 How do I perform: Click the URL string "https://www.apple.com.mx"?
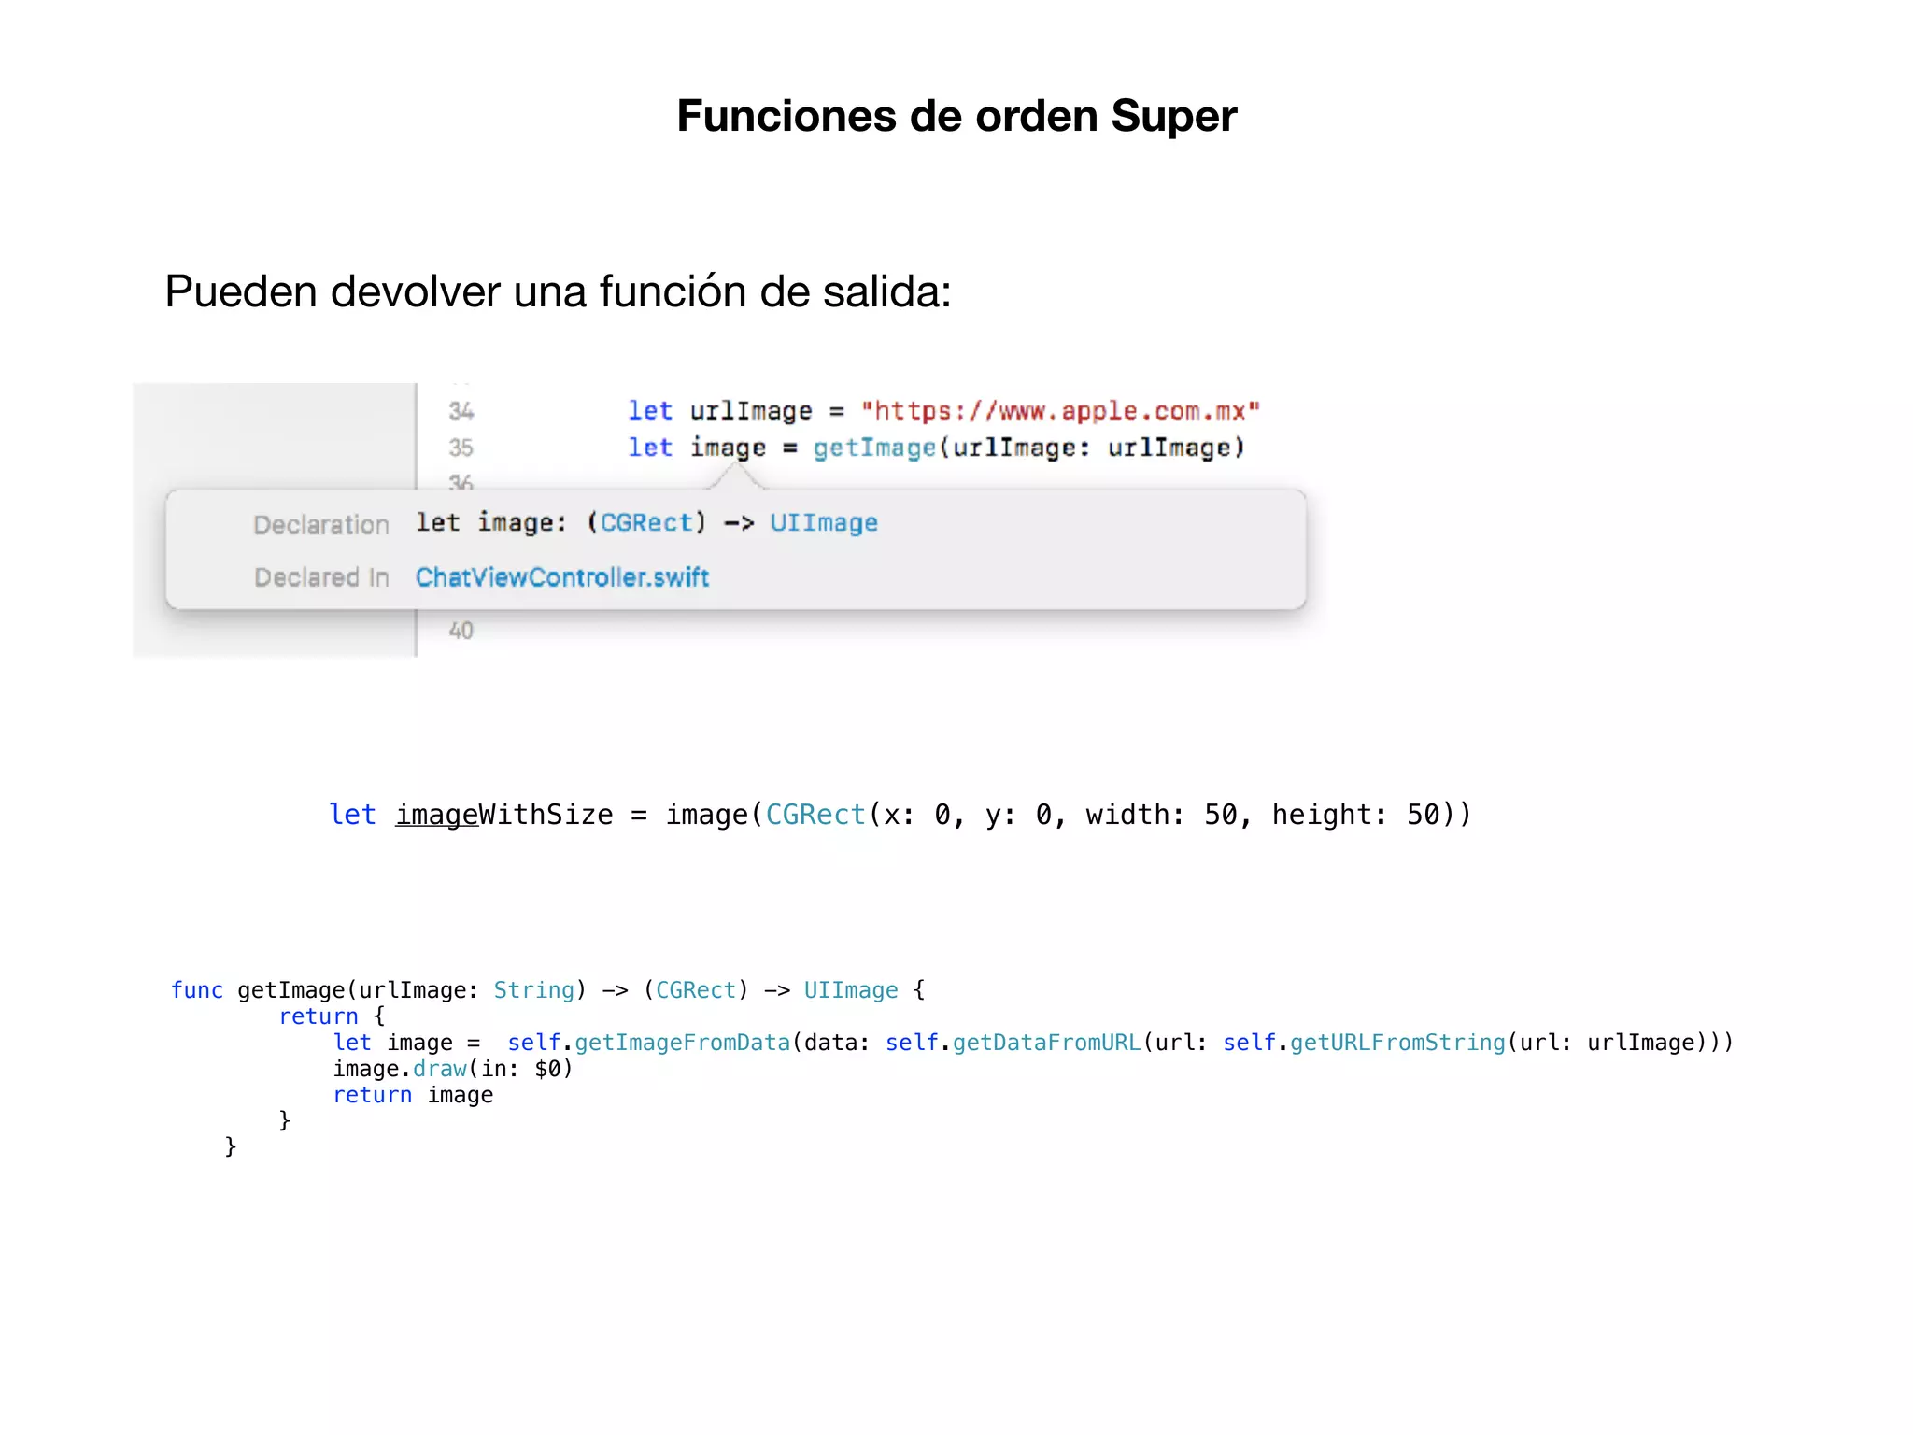tap(1060, 411)
